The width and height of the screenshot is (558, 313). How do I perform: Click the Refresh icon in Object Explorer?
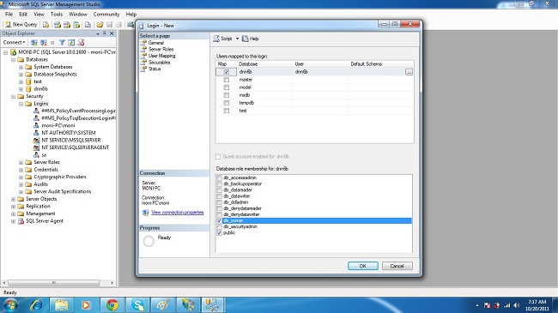pyautogui.click(x=71, y=42)
